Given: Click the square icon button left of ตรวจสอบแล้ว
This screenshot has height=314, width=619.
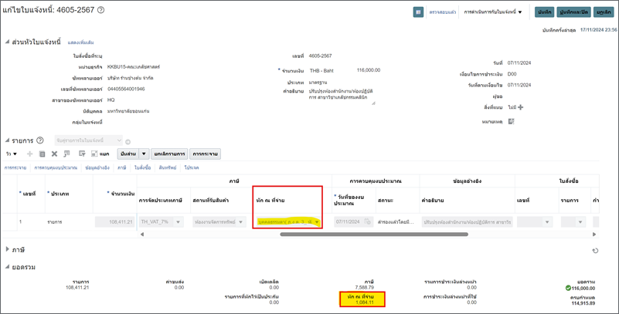Looking at the screenshot, I should coord(418,12).
